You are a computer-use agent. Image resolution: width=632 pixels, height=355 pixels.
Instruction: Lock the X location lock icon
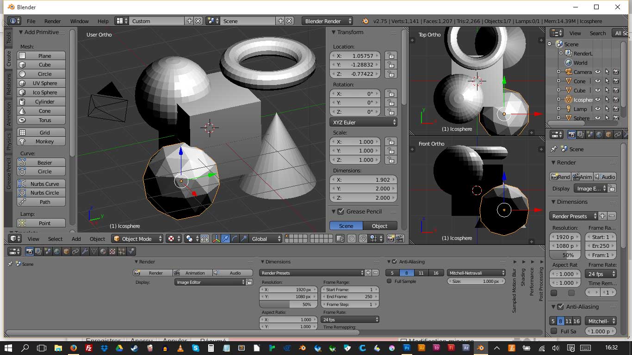[391, 56]
